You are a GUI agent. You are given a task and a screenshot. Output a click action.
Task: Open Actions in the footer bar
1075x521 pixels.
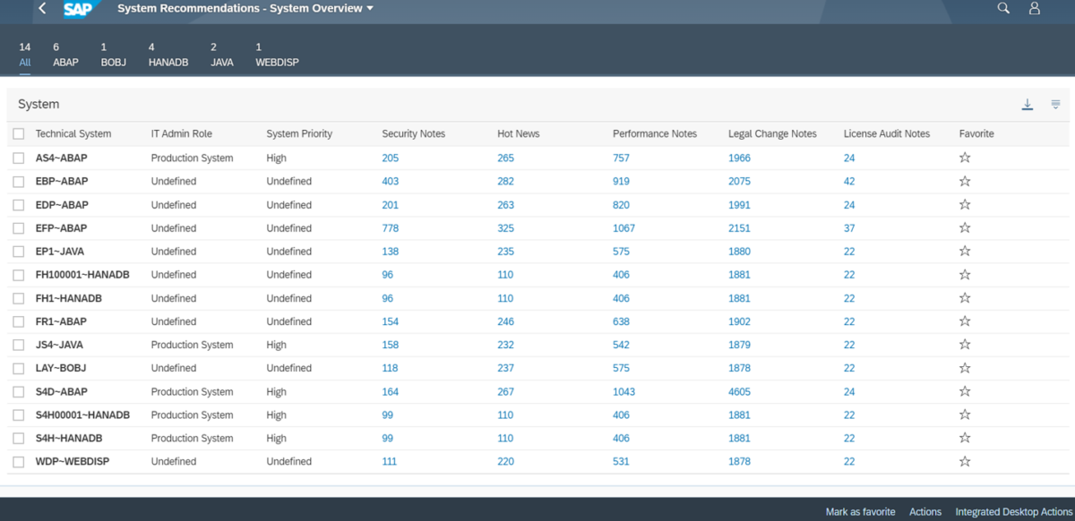924,511
